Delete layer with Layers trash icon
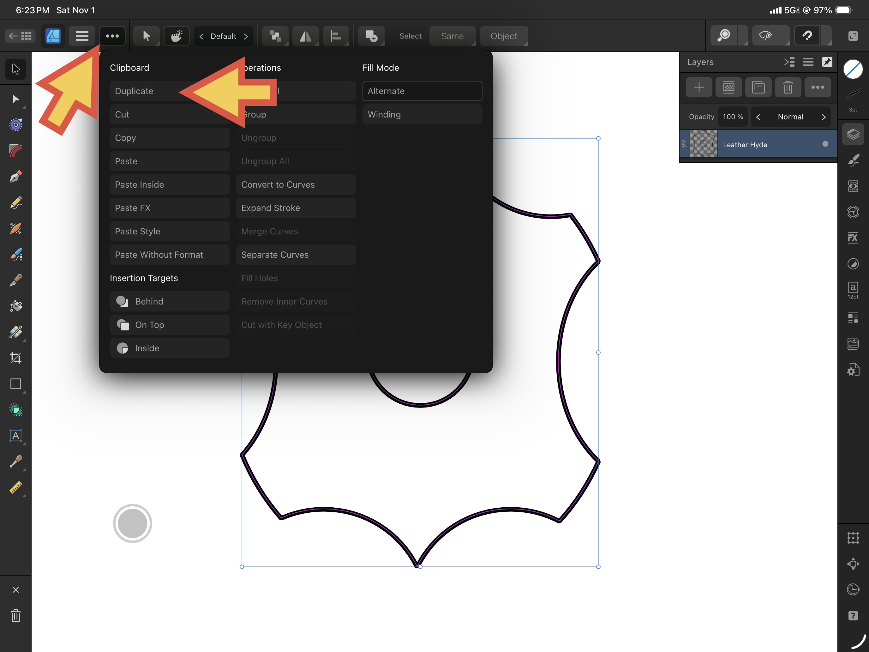The image size is (869, 652). 788,87
